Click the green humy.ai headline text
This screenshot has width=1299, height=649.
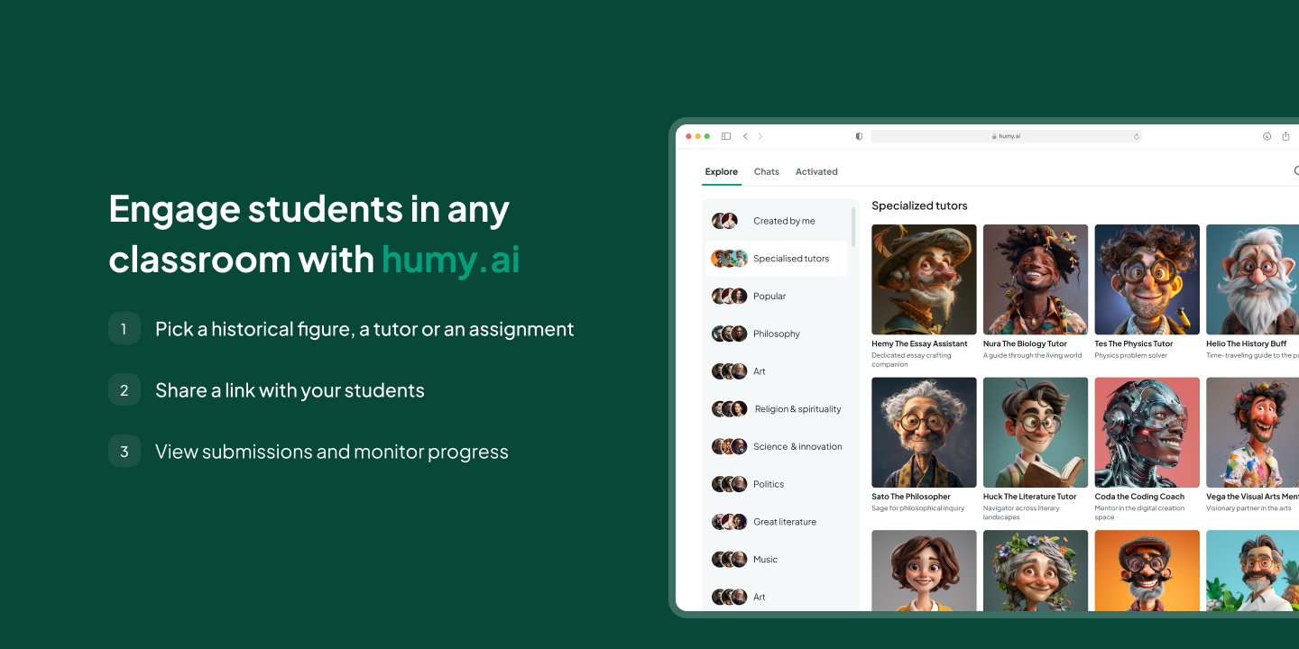pyautogui.click(x=451, y=260)
